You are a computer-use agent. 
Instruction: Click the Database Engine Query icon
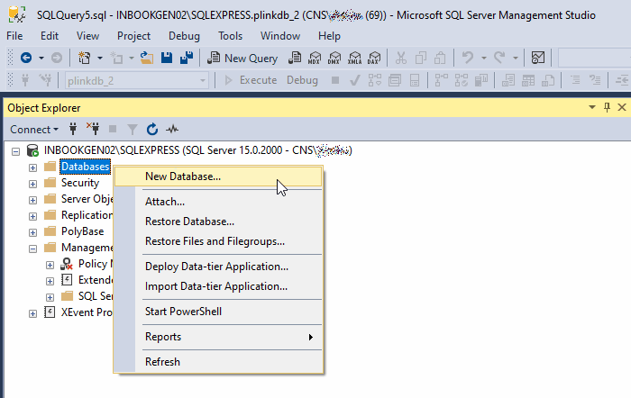(295, 59)
